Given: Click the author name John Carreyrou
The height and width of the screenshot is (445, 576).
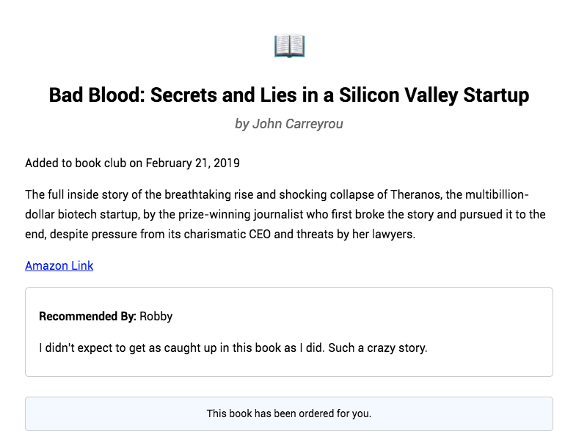Looking at the screenshot, I should [x=298, y=124].
